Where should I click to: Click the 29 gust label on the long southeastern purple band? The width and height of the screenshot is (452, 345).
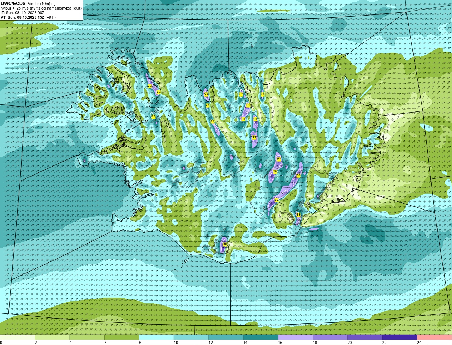click(276, 200)
